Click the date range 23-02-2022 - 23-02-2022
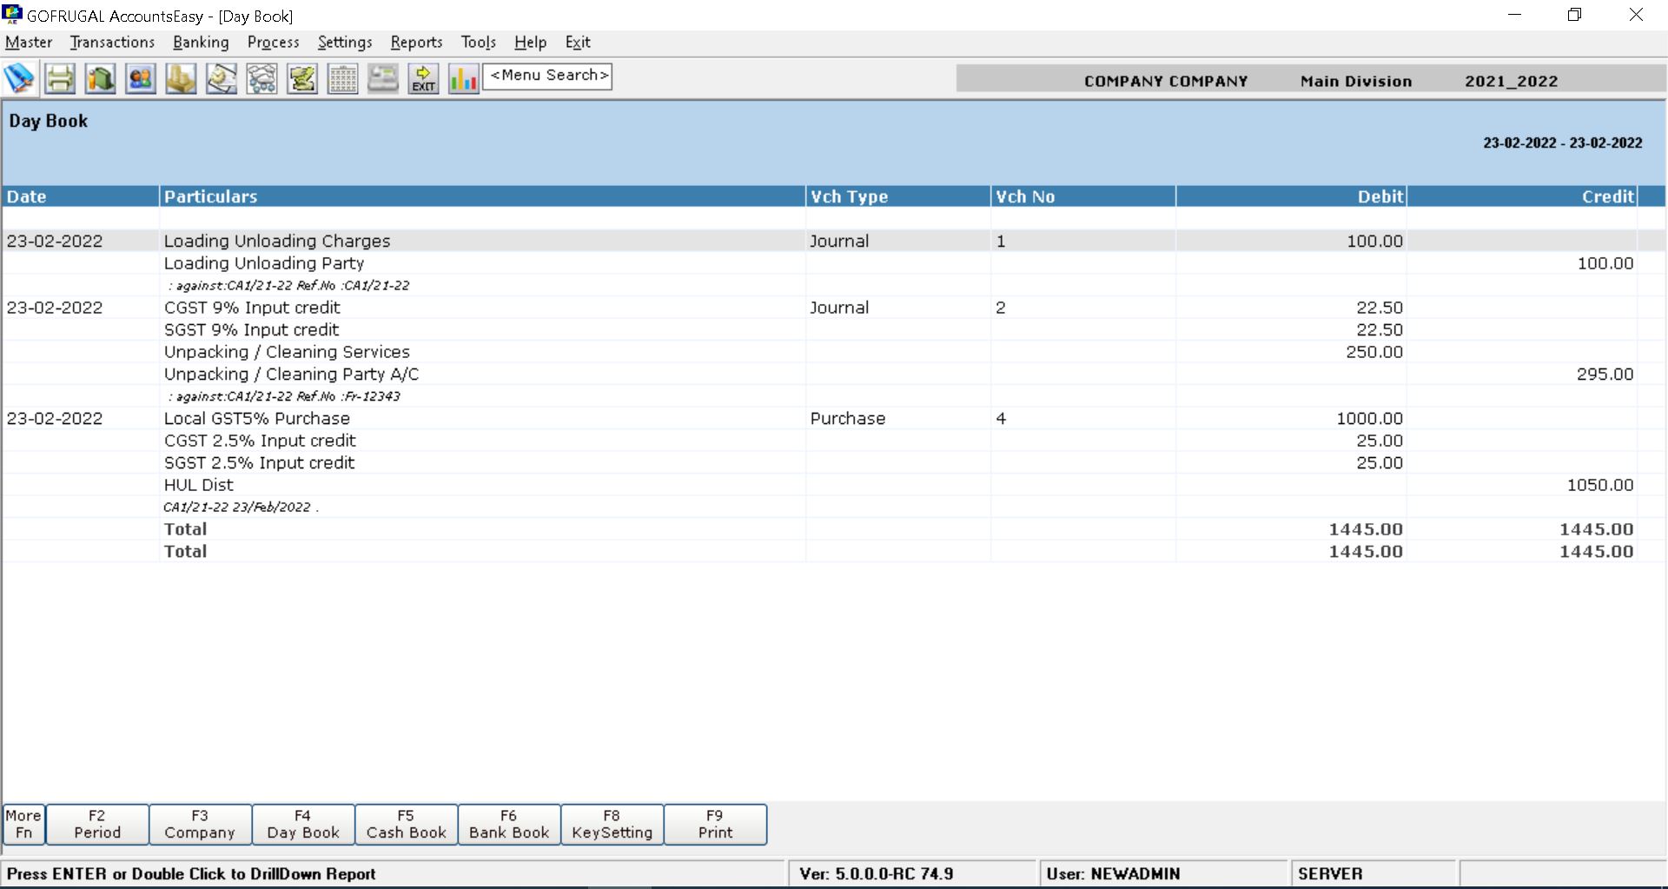This screenshot has height=889, width=1668. pos(1562,143)
